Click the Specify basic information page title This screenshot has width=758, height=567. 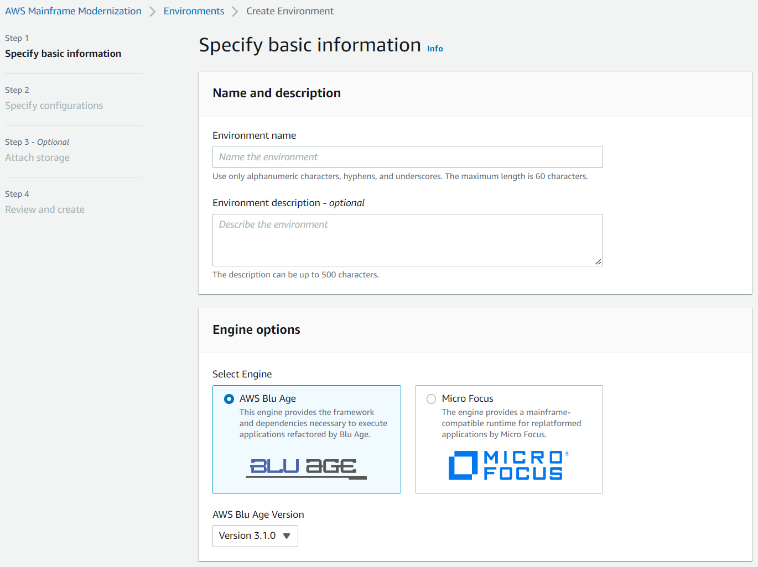click(x=310, y=45)
